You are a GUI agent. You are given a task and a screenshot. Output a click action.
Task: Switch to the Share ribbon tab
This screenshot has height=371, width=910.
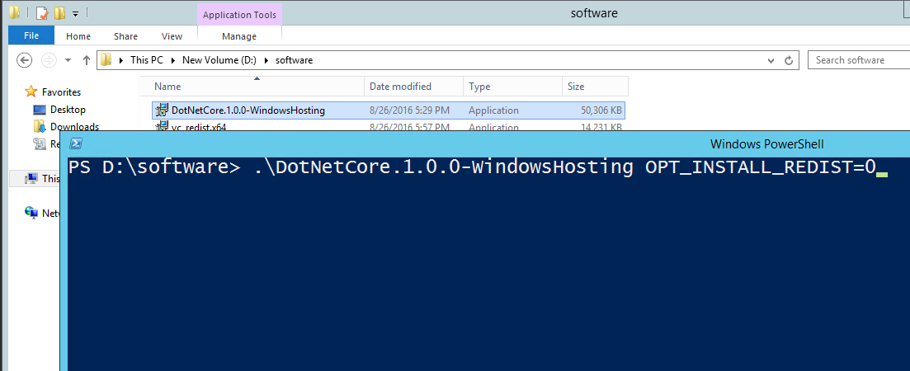(125, 36)
